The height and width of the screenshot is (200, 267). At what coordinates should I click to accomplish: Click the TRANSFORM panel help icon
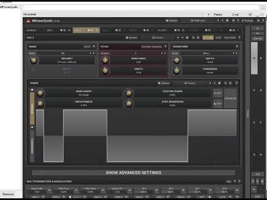tap(237, 47)
